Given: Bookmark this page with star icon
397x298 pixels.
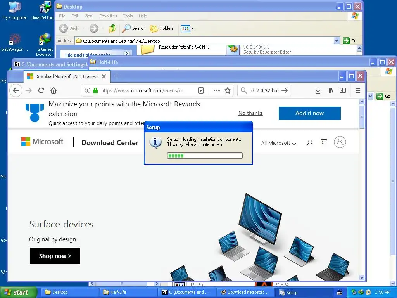Looking at the screenshot, I should (228, 90).
